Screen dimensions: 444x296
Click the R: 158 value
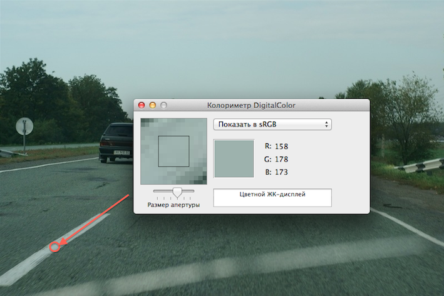click(276, 146)
